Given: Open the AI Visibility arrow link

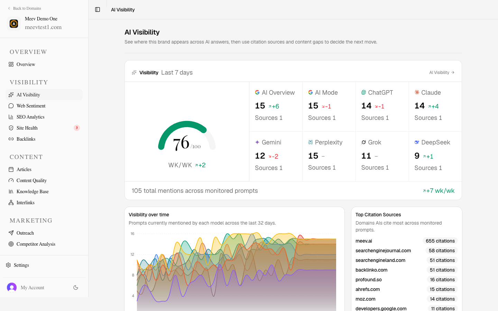Looking at the screenshot, I should (x=442, y=73).
